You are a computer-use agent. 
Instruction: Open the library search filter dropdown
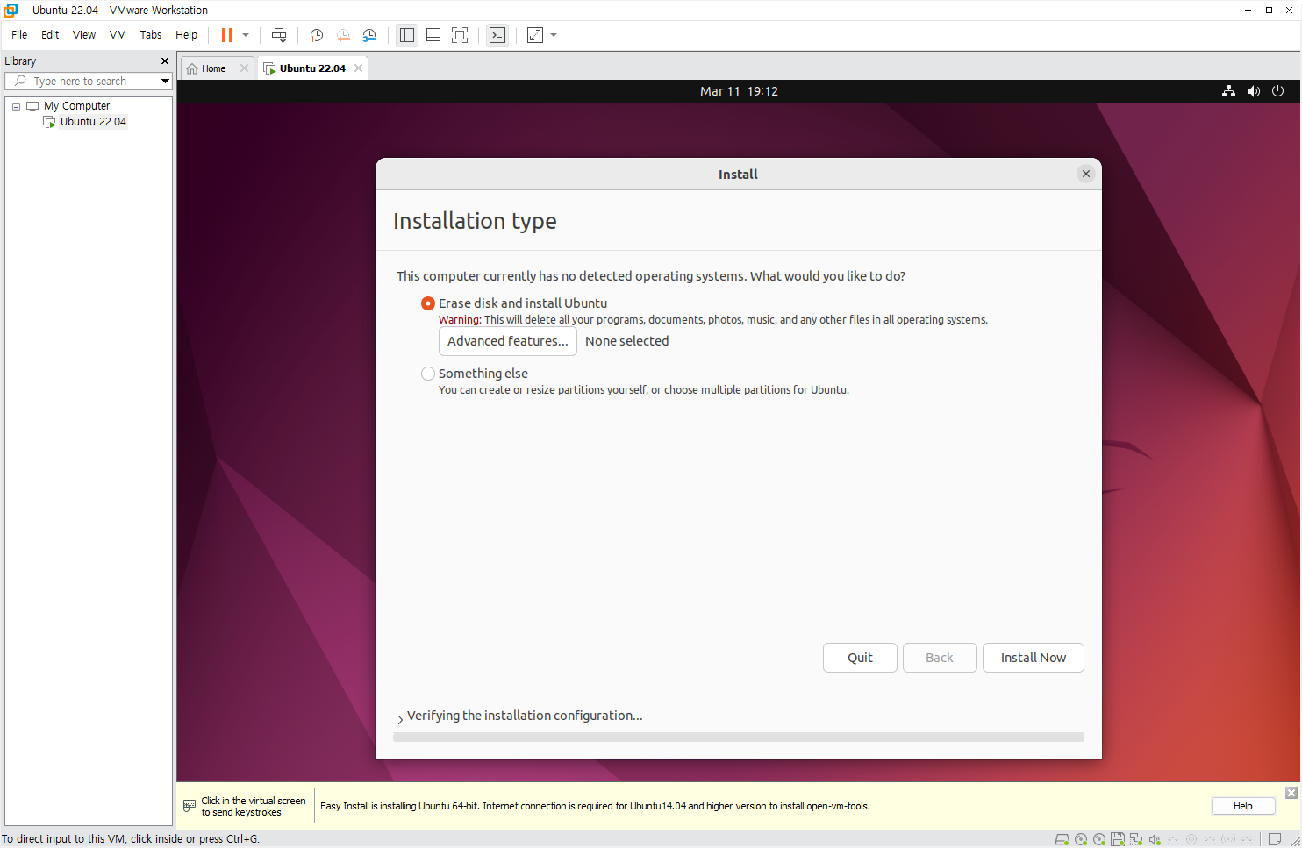(x=165, y=81)
